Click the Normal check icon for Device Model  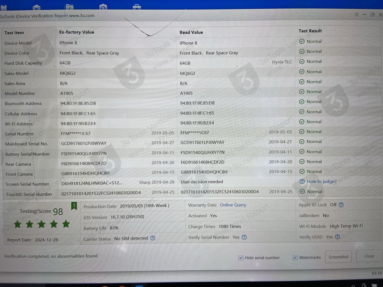pos(302,41)
